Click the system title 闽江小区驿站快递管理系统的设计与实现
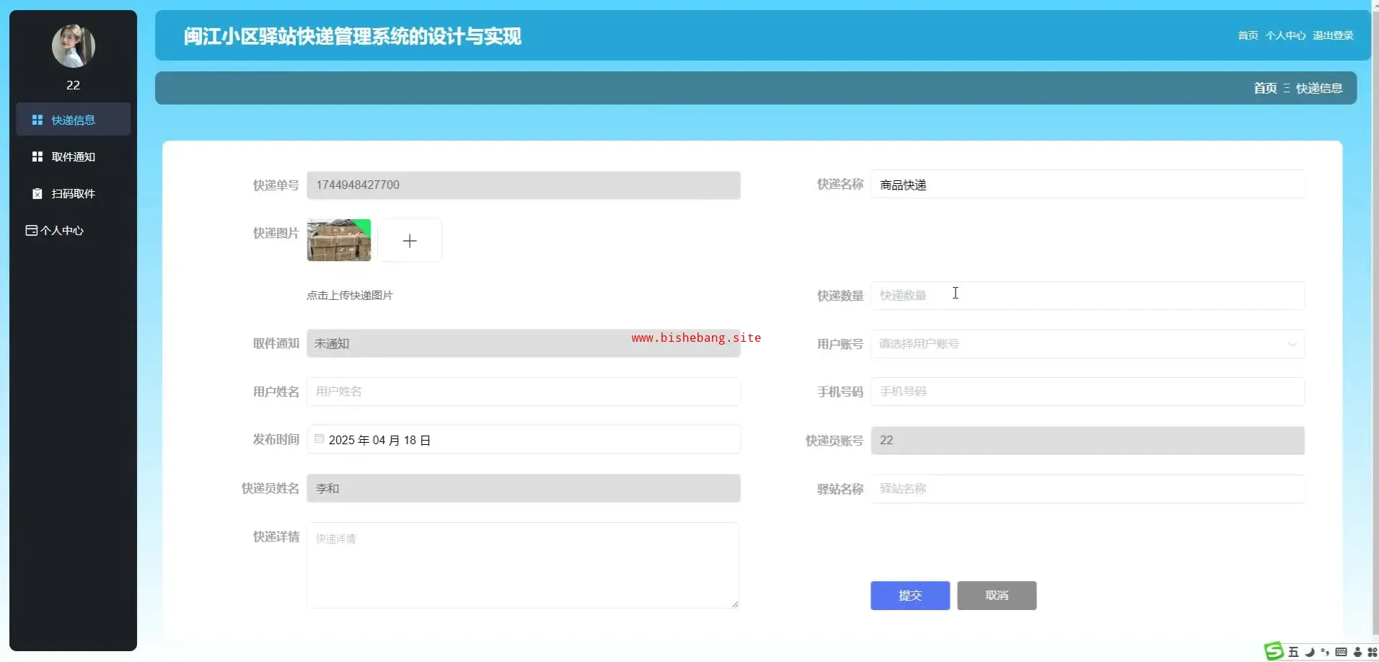 click(352, 36)
